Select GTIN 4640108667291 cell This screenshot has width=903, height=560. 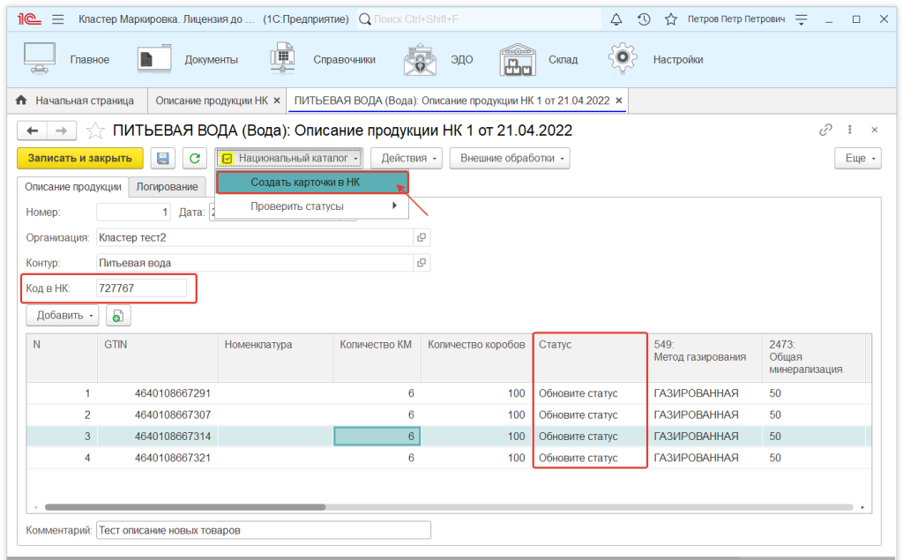pos(158,393)
